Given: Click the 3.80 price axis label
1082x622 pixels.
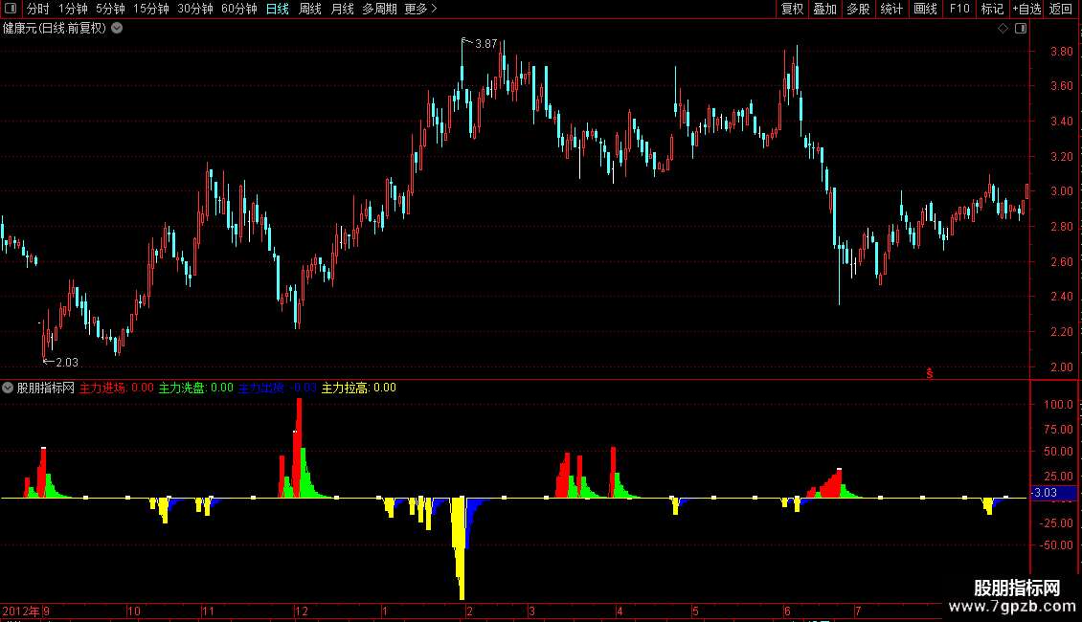Looking at the screenshot, I should [1061, 51].
